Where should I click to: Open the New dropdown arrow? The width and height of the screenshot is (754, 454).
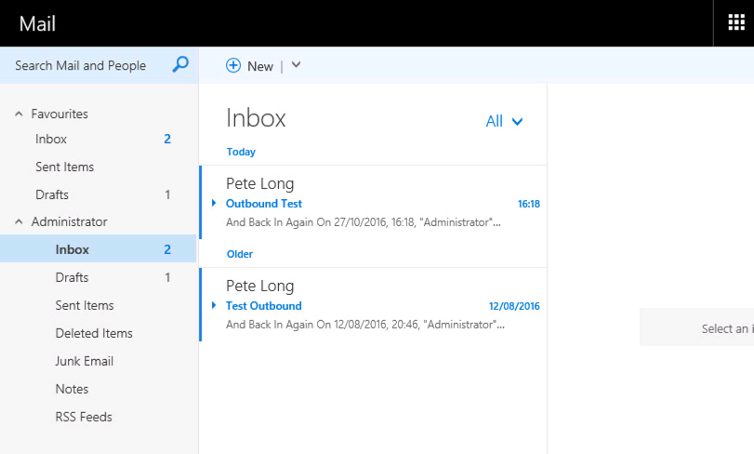pos(296,64)
